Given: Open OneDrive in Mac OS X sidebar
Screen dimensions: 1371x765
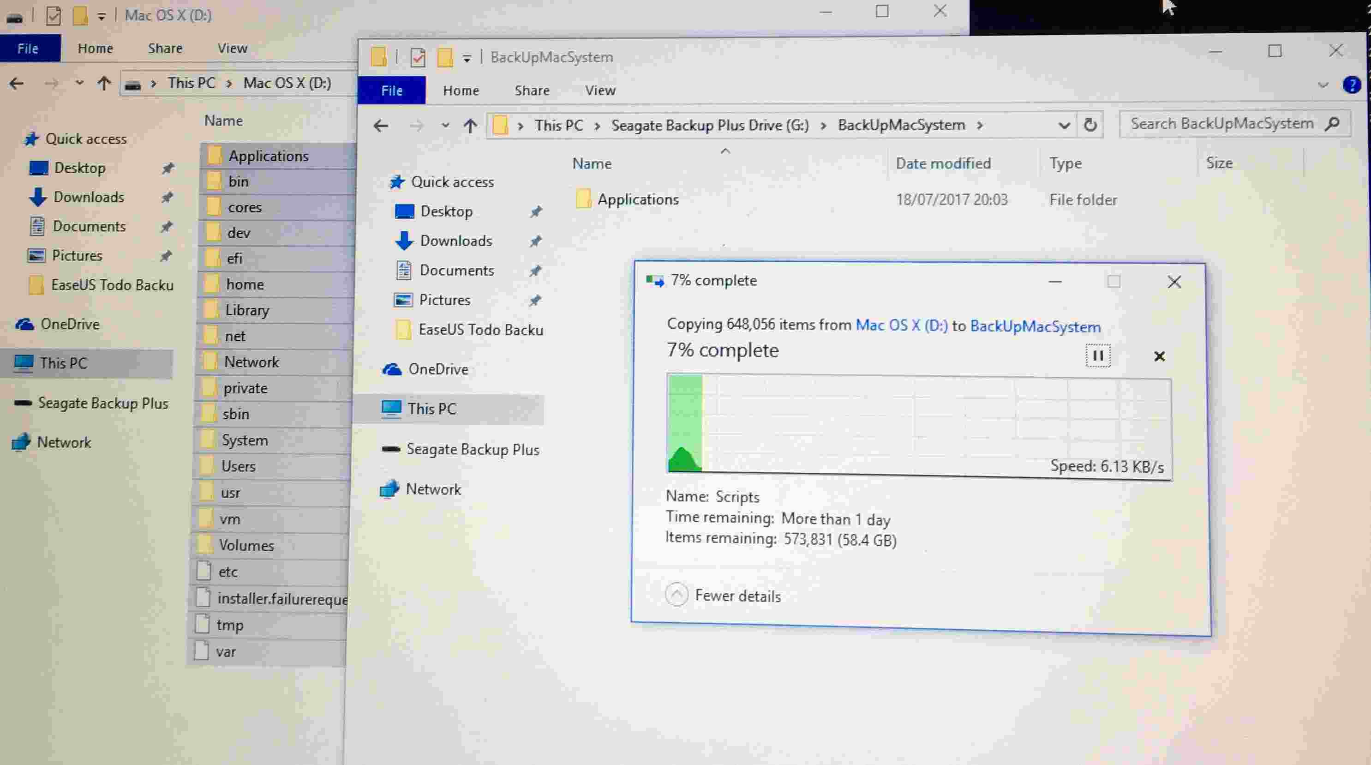Looking at the screenshot, I should (x=70, y=324).
